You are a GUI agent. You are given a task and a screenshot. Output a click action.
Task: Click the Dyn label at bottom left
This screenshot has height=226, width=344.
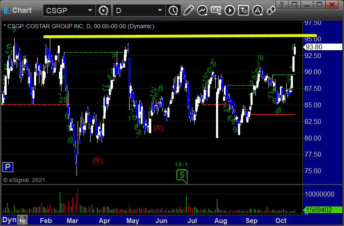click(10, 220)
